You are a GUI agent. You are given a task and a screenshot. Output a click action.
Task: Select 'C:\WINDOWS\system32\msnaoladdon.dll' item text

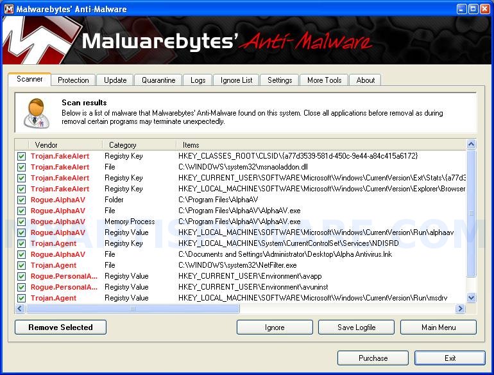click(x=243, y=167)
